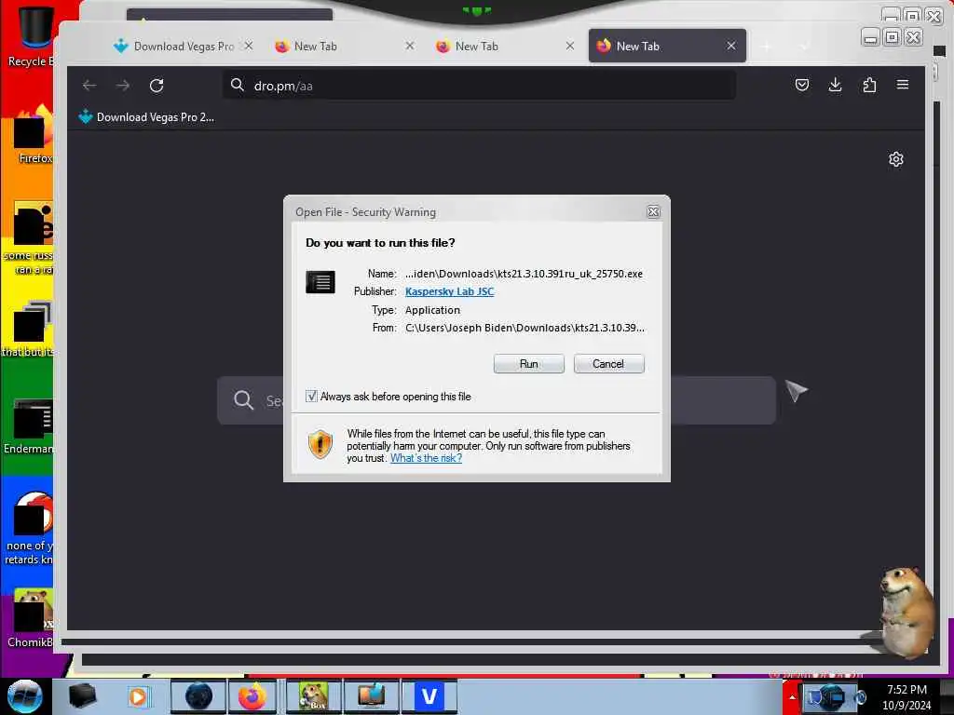
Task: Open the Extensions puzzle icon
Action: (869, 85)
